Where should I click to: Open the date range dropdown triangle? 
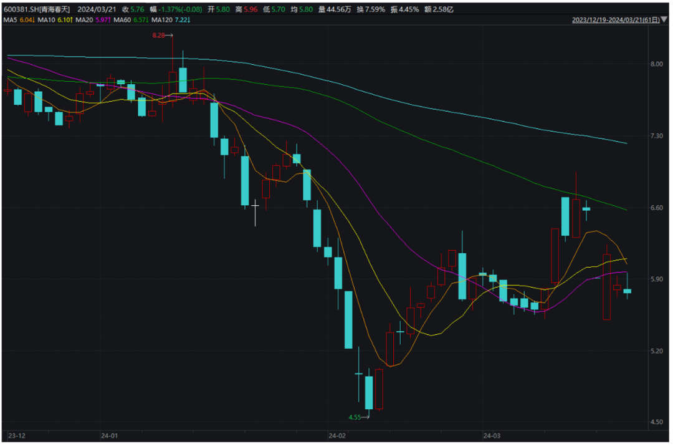[664, 20]
